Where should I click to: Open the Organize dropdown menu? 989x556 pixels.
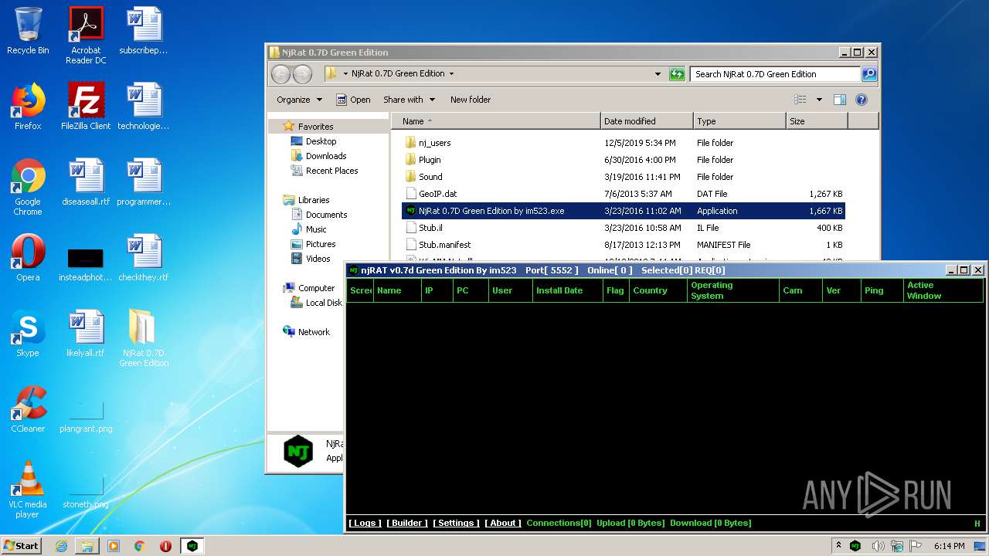pos(299,100)
